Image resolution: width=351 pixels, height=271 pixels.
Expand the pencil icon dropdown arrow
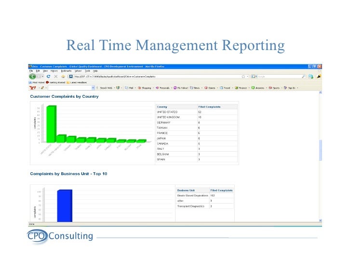[x=46, y=88]
